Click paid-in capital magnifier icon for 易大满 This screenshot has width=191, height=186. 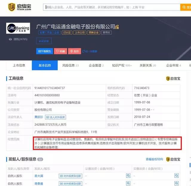pos(176,176)
